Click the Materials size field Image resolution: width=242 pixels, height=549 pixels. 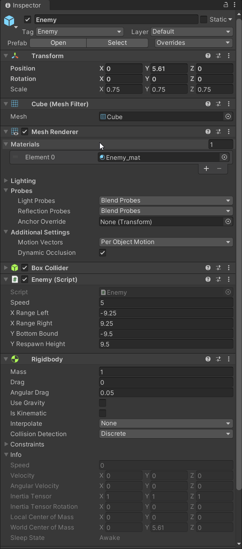[221, 144]
